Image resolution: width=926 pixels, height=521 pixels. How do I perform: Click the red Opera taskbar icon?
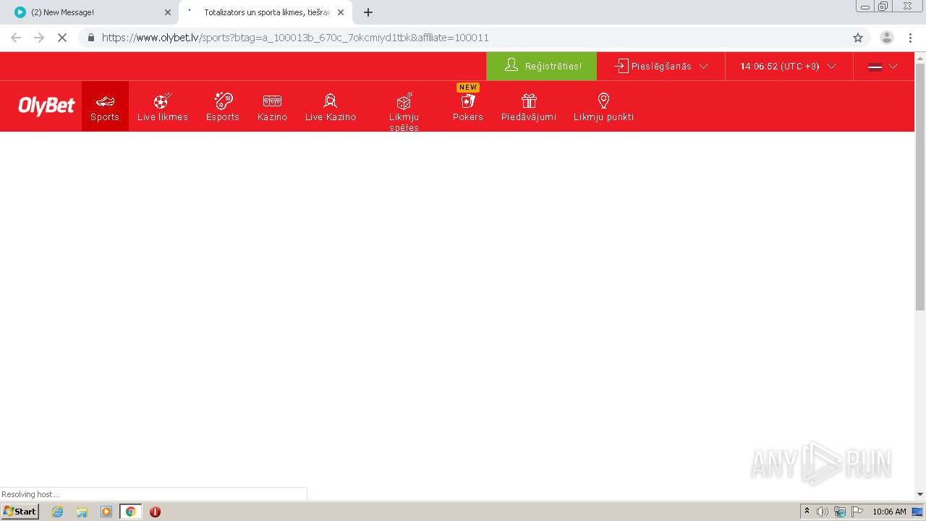click(155, 512)
